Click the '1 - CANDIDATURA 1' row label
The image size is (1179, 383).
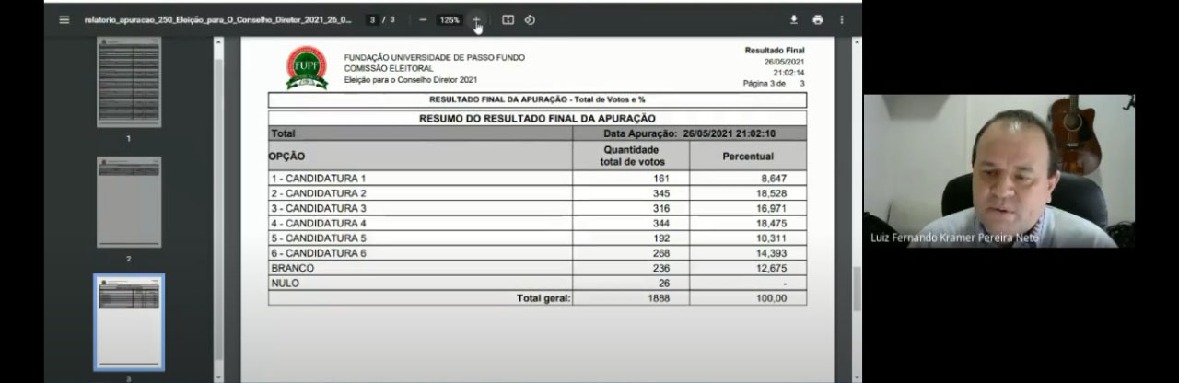(x=318, y=178)
